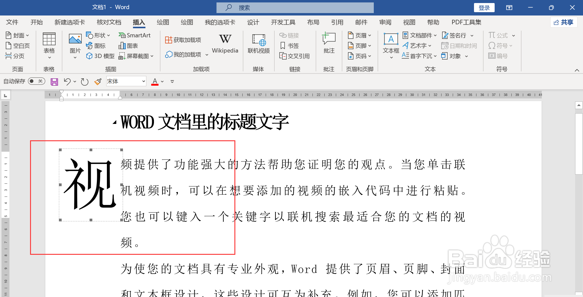Insert a blank page (空白页)

[18, 46]
